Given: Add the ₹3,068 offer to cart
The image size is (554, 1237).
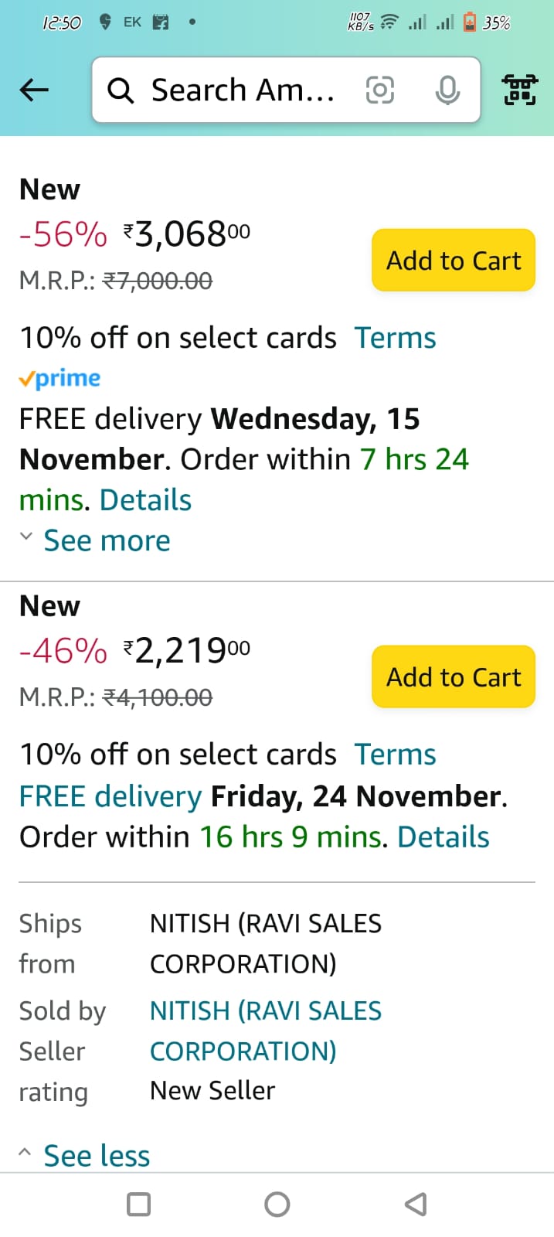Looking at the screenshot, I should [x=454, y=261].
